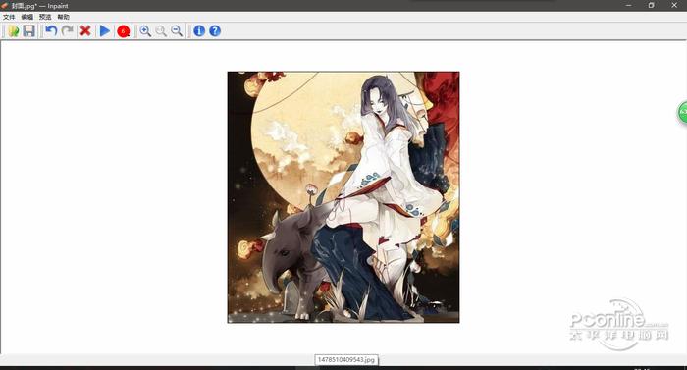Click the 1478510409543.jpg filename tooltip
The image size is (687, 370).
point(346,360)
